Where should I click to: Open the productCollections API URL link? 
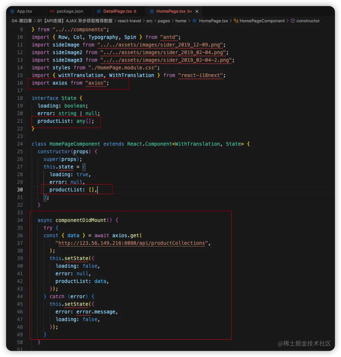[132, 243]
